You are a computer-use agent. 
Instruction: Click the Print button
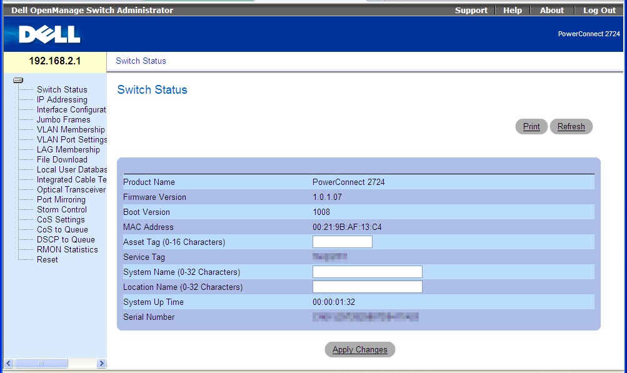click(531, 126)
